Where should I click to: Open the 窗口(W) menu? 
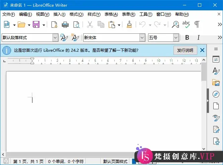[x=164, y=14]
